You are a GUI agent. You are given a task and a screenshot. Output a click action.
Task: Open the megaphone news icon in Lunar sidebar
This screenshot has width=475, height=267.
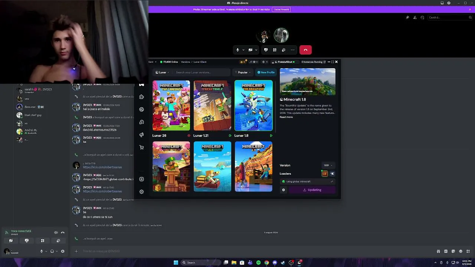[x=141, y=135]
